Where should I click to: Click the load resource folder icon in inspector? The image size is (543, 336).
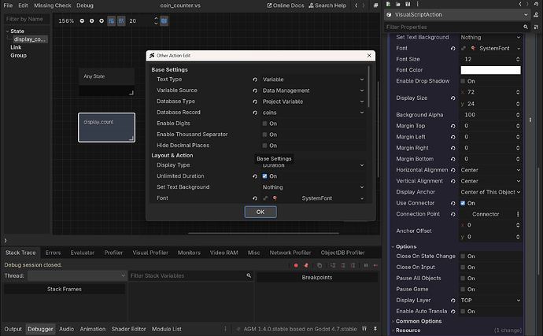point(398,4)
